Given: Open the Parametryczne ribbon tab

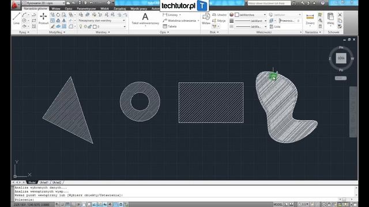Looking at the screenshot, I should (86, 9).
